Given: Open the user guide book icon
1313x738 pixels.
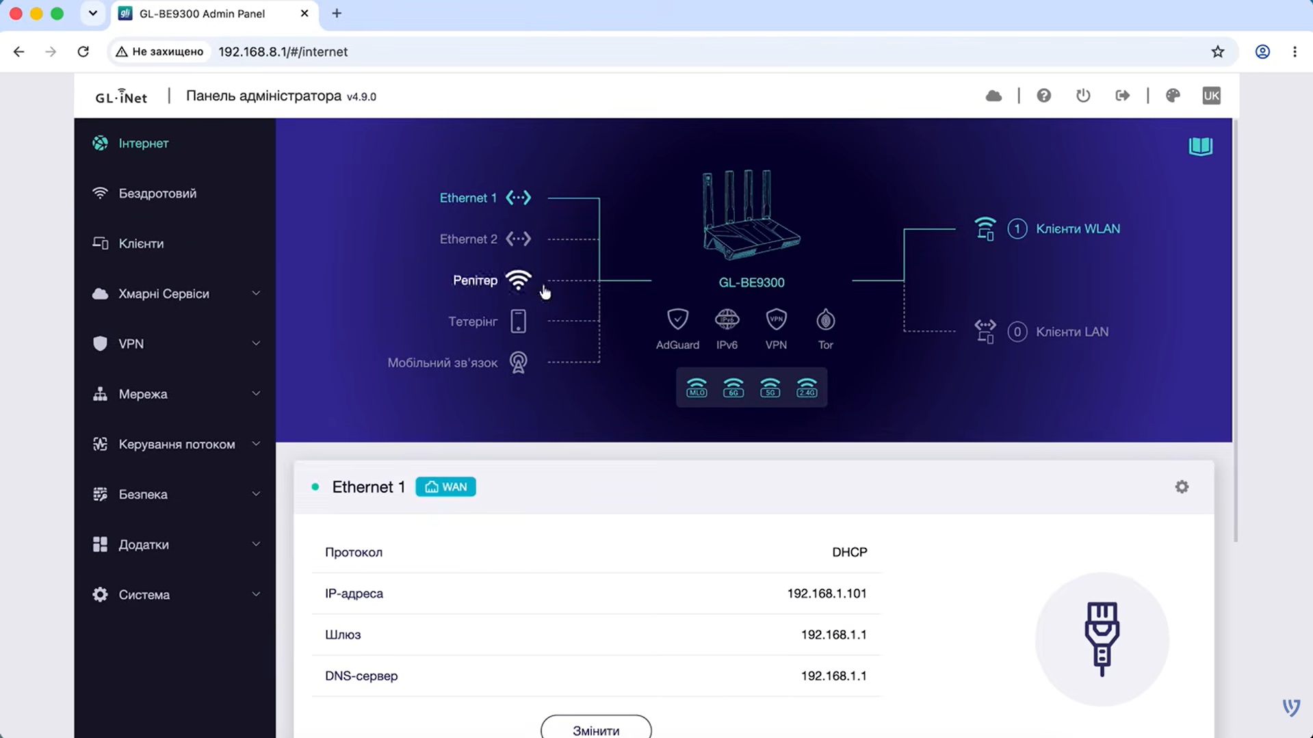Looking at the screenshot, I should point(1200,146).
